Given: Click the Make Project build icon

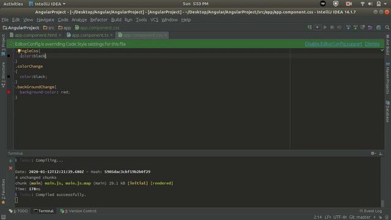Looking at the screenshot, I should (310, 27).
